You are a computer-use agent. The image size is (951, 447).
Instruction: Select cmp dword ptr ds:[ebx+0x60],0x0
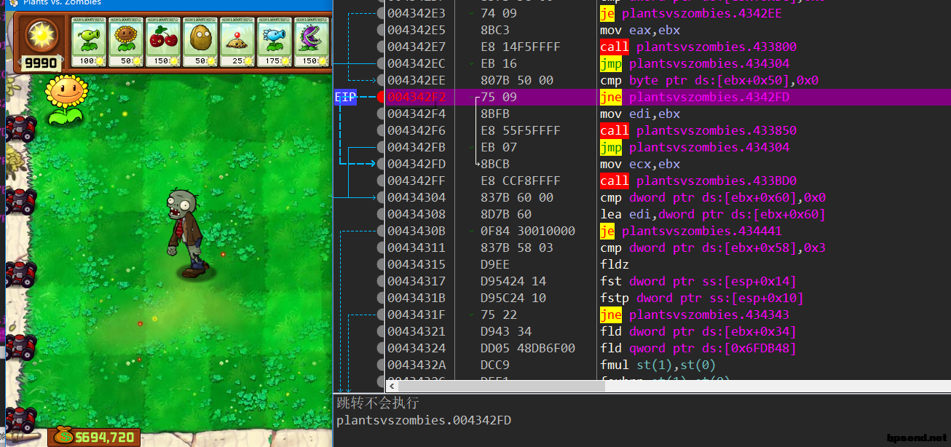[x=713, y=197]
